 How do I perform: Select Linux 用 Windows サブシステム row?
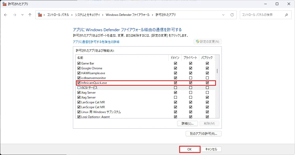click(x=145, y=112)
